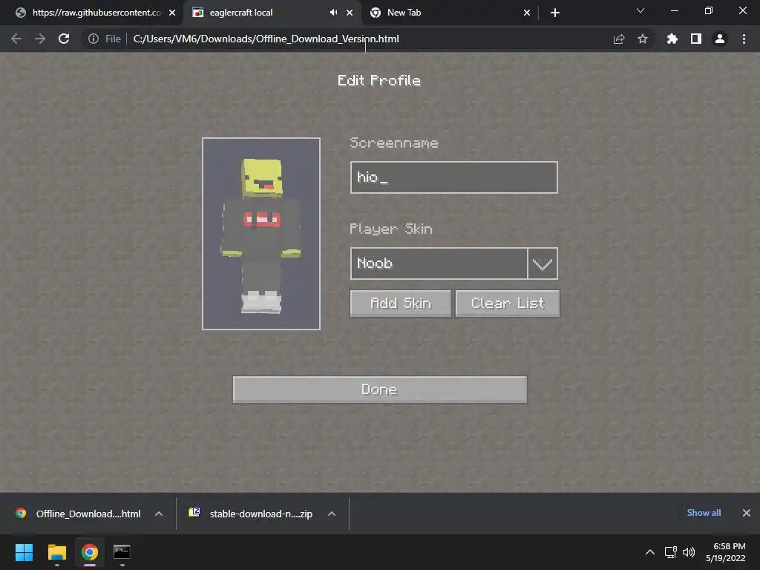This screenshot has height=570, width=760.
Task: Open the network tray icon
Action: click(671, 552)
